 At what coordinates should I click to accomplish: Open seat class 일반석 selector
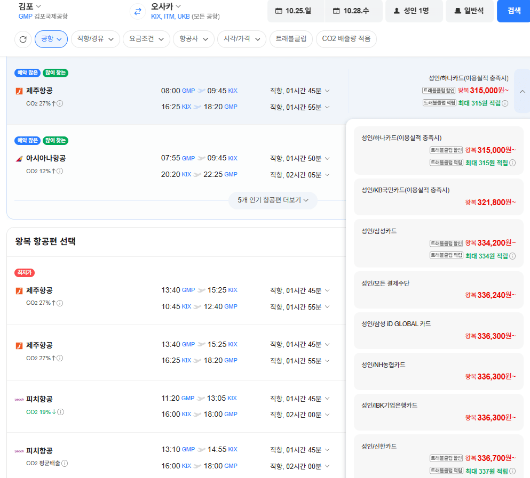click(470, 11)
